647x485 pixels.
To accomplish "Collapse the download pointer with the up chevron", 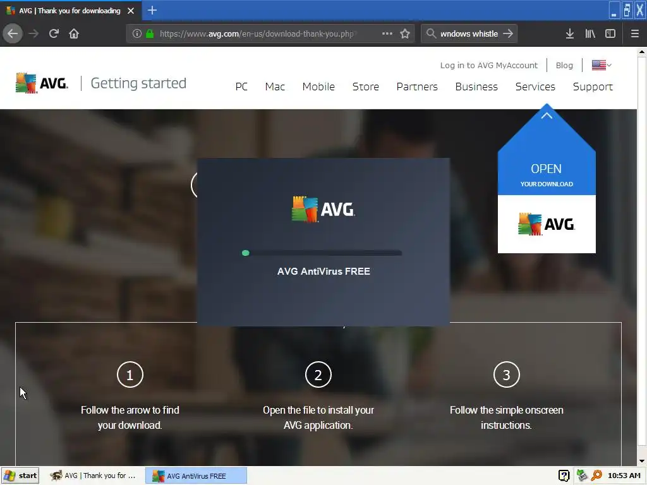I will point(547,116).
